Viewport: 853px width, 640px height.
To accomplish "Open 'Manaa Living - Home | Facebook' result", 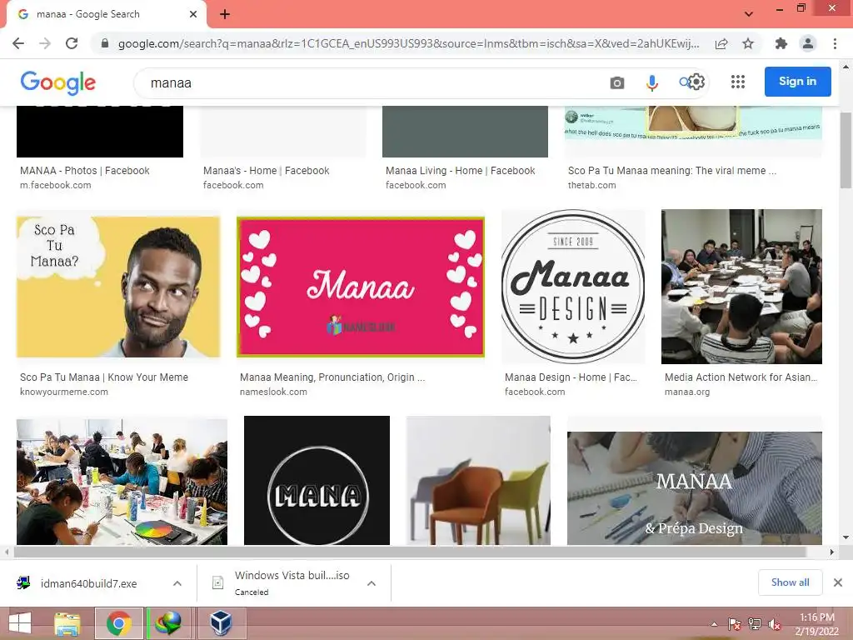I will tap(460, 170).
